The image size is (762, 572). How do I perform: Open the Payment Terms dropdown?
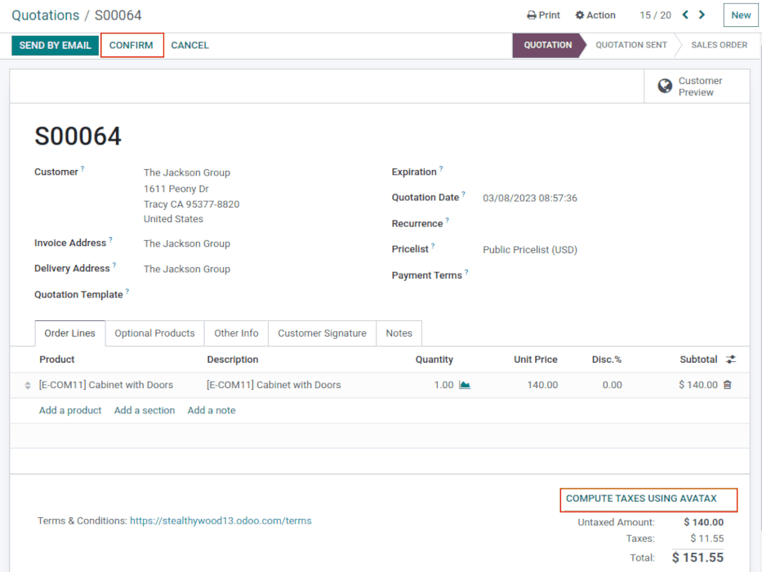pos(531,275)
